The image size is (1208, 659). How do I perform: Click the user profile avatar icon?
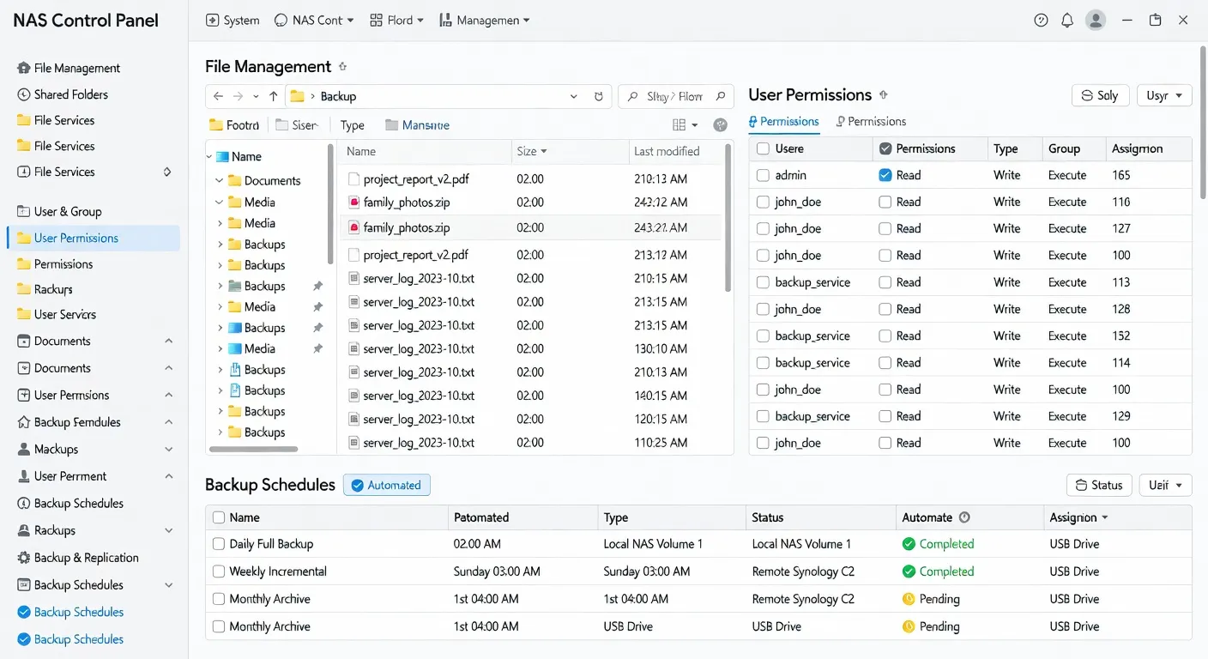[1095, 19]
